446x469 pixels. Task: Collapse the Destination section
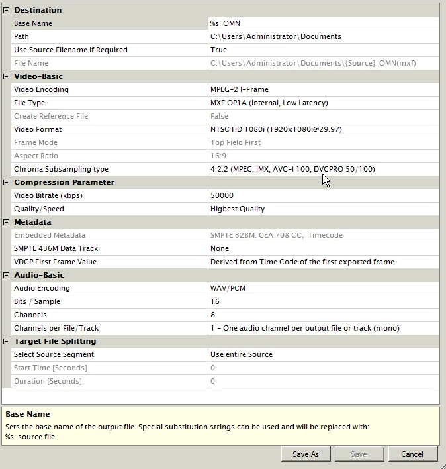(6, 10)
